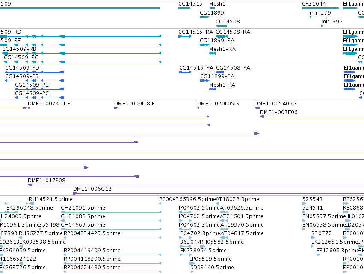Viewport: 364px width, 274px height.
Task: Click the CG14509-PB protein label
Action: (22, 76)
